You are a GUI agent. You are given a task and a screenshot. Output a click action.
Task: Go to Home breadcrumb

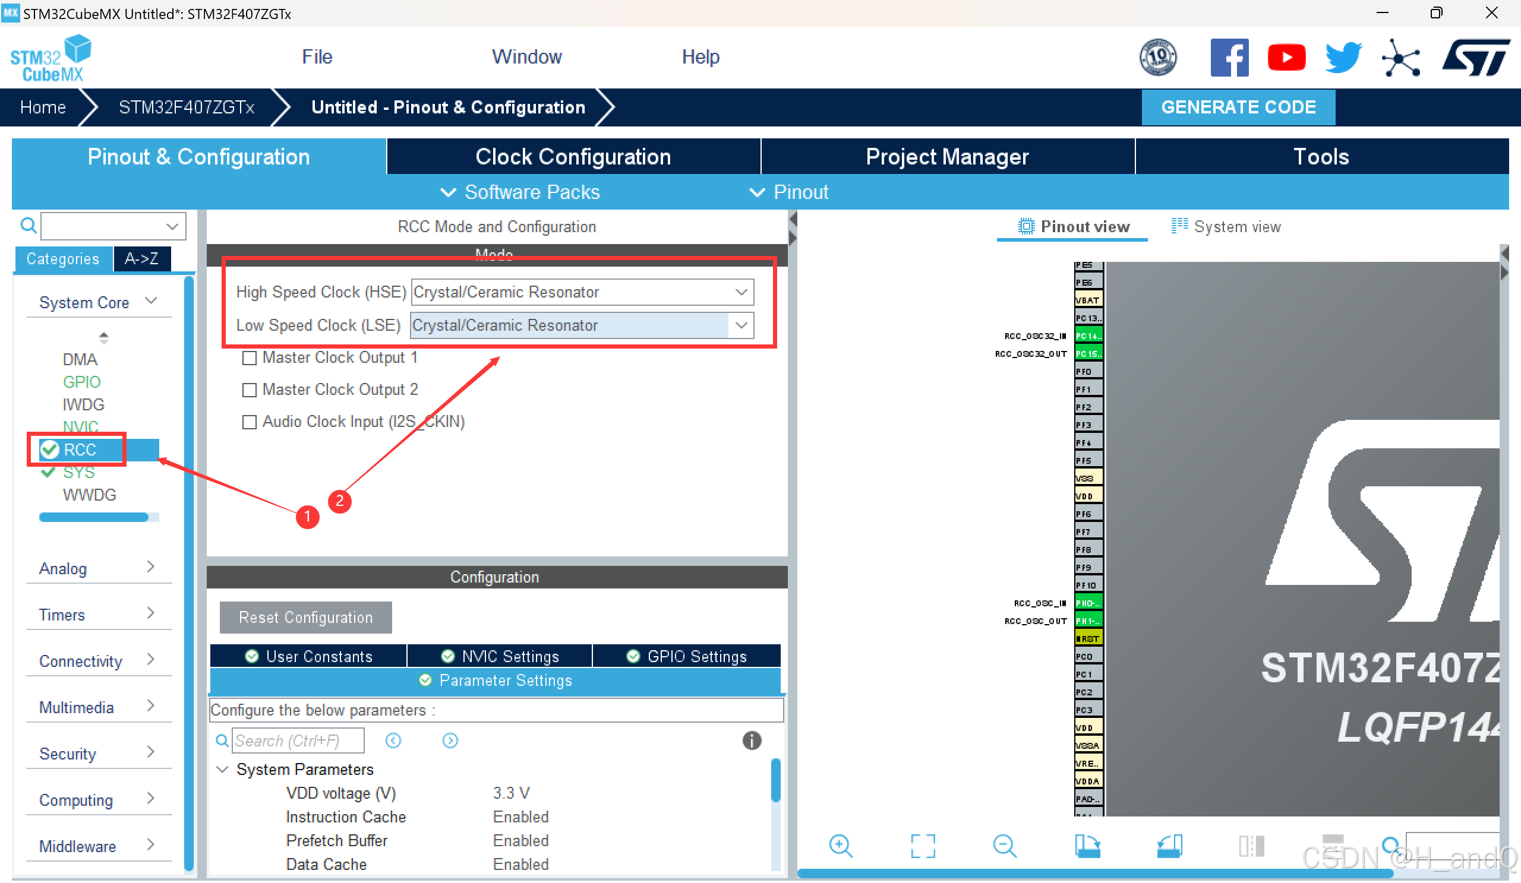(43, 107)
